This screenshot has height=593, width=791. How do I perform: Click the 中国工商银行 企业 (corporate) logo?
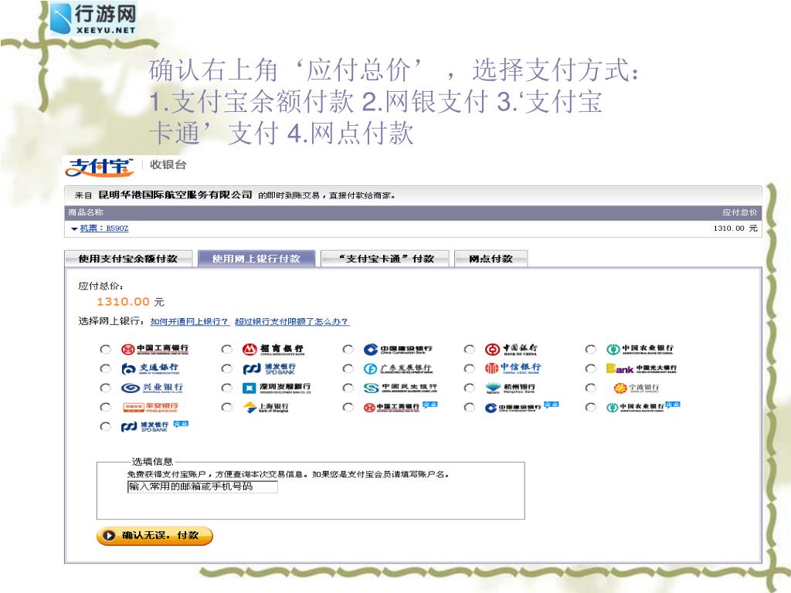point(401,407)
